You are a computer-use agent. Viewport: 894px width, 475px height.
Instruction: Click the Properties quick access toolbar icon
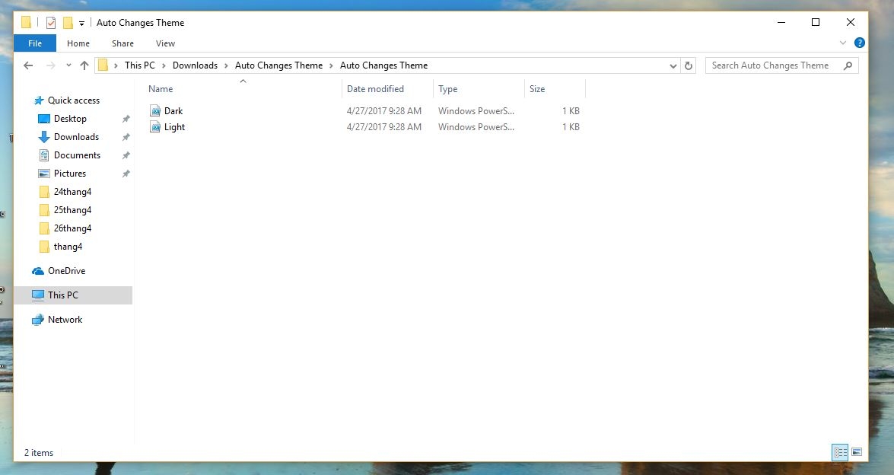pos(51,23)
